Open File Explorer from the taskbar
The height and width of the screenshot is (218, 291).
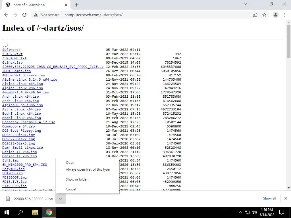coord(35,212)
